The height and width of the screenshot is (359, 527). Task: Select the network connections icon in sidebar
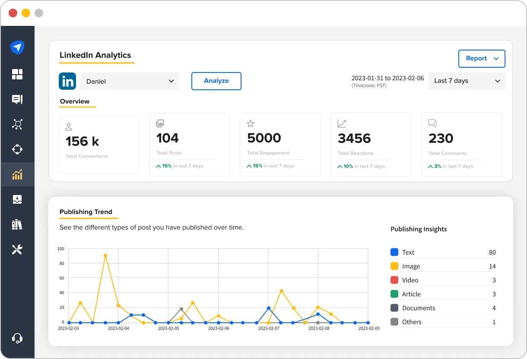(17, 124)
